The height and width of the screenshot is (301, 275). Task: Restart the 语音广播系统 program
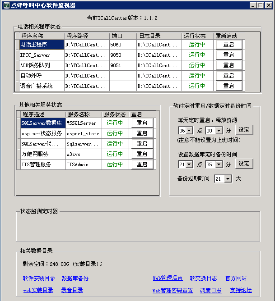[x=229, y=86]
